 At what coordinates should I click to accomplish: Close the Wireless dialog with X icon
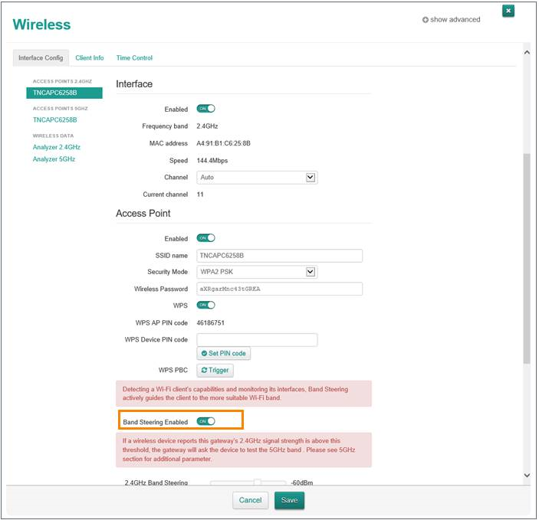click(508, 11)
